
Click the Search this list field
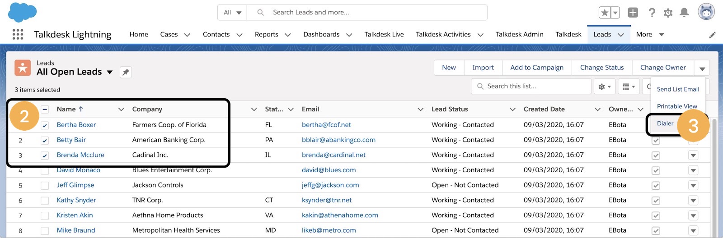531,86
